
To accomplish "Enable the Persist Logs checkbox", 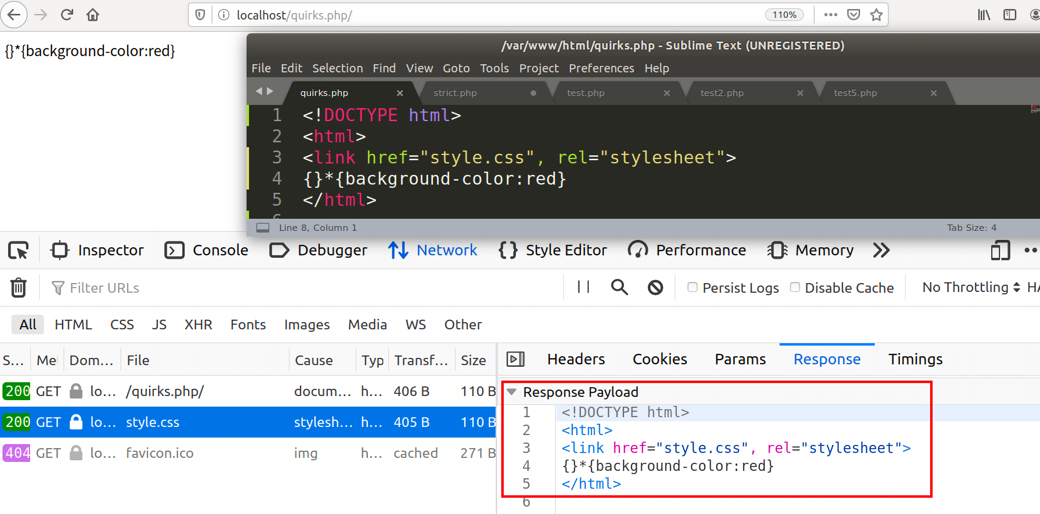I will 692,287.
